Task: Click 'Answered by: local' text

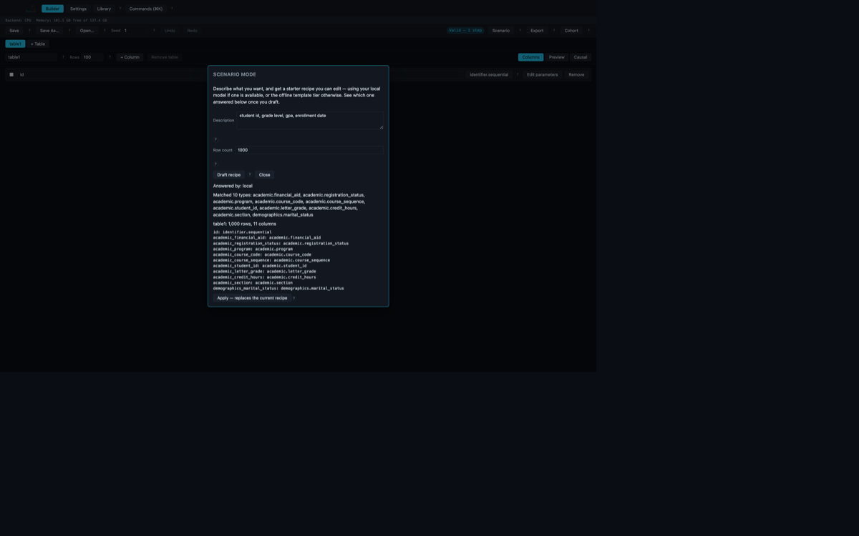Action: (x=233, y=186)
